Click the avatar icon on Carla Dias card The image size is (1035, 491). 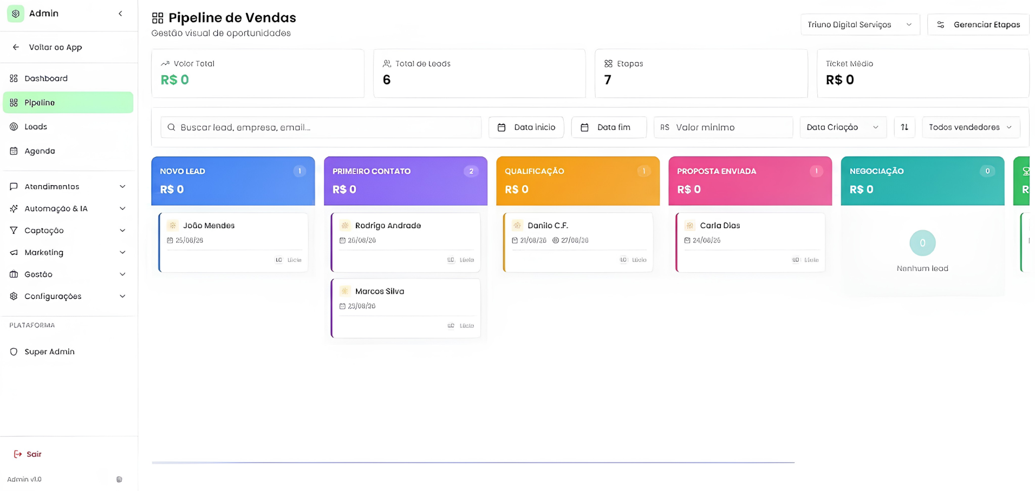pos(689,225)
